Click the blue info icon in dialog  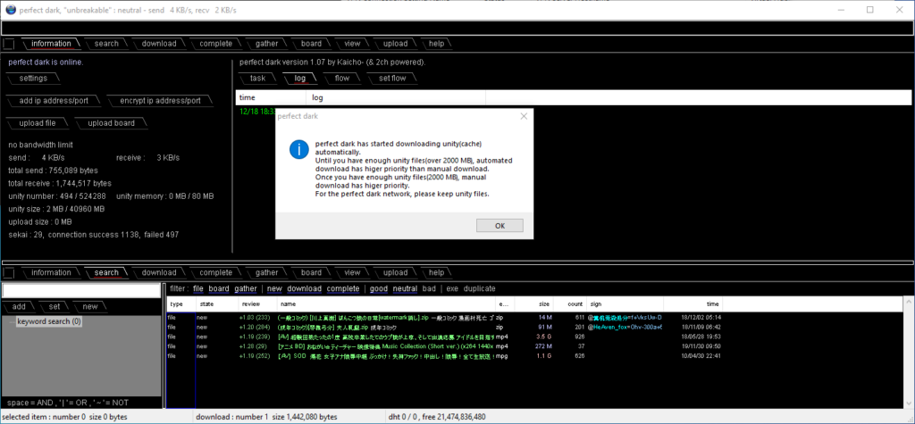298,149
